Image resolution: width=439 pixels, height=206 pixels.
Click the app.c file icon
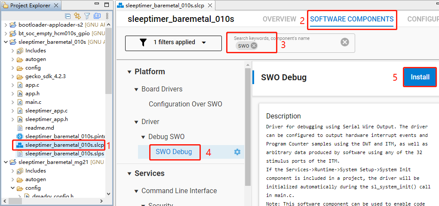[x=20, y=85]
